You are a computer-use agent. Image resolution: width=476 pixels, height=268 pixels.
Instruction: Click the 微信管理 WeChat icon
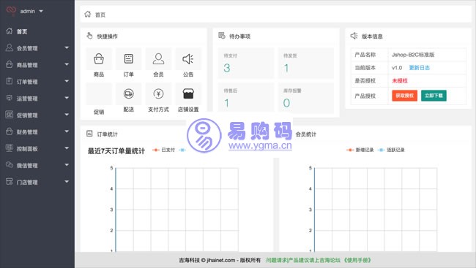coord(9,165)
